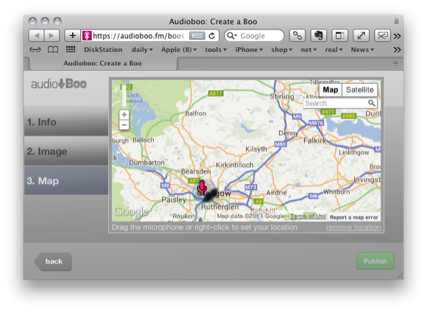Expand the net bookmarks folder
Viewport: 427px width, 312px height.
pos(308,50)
